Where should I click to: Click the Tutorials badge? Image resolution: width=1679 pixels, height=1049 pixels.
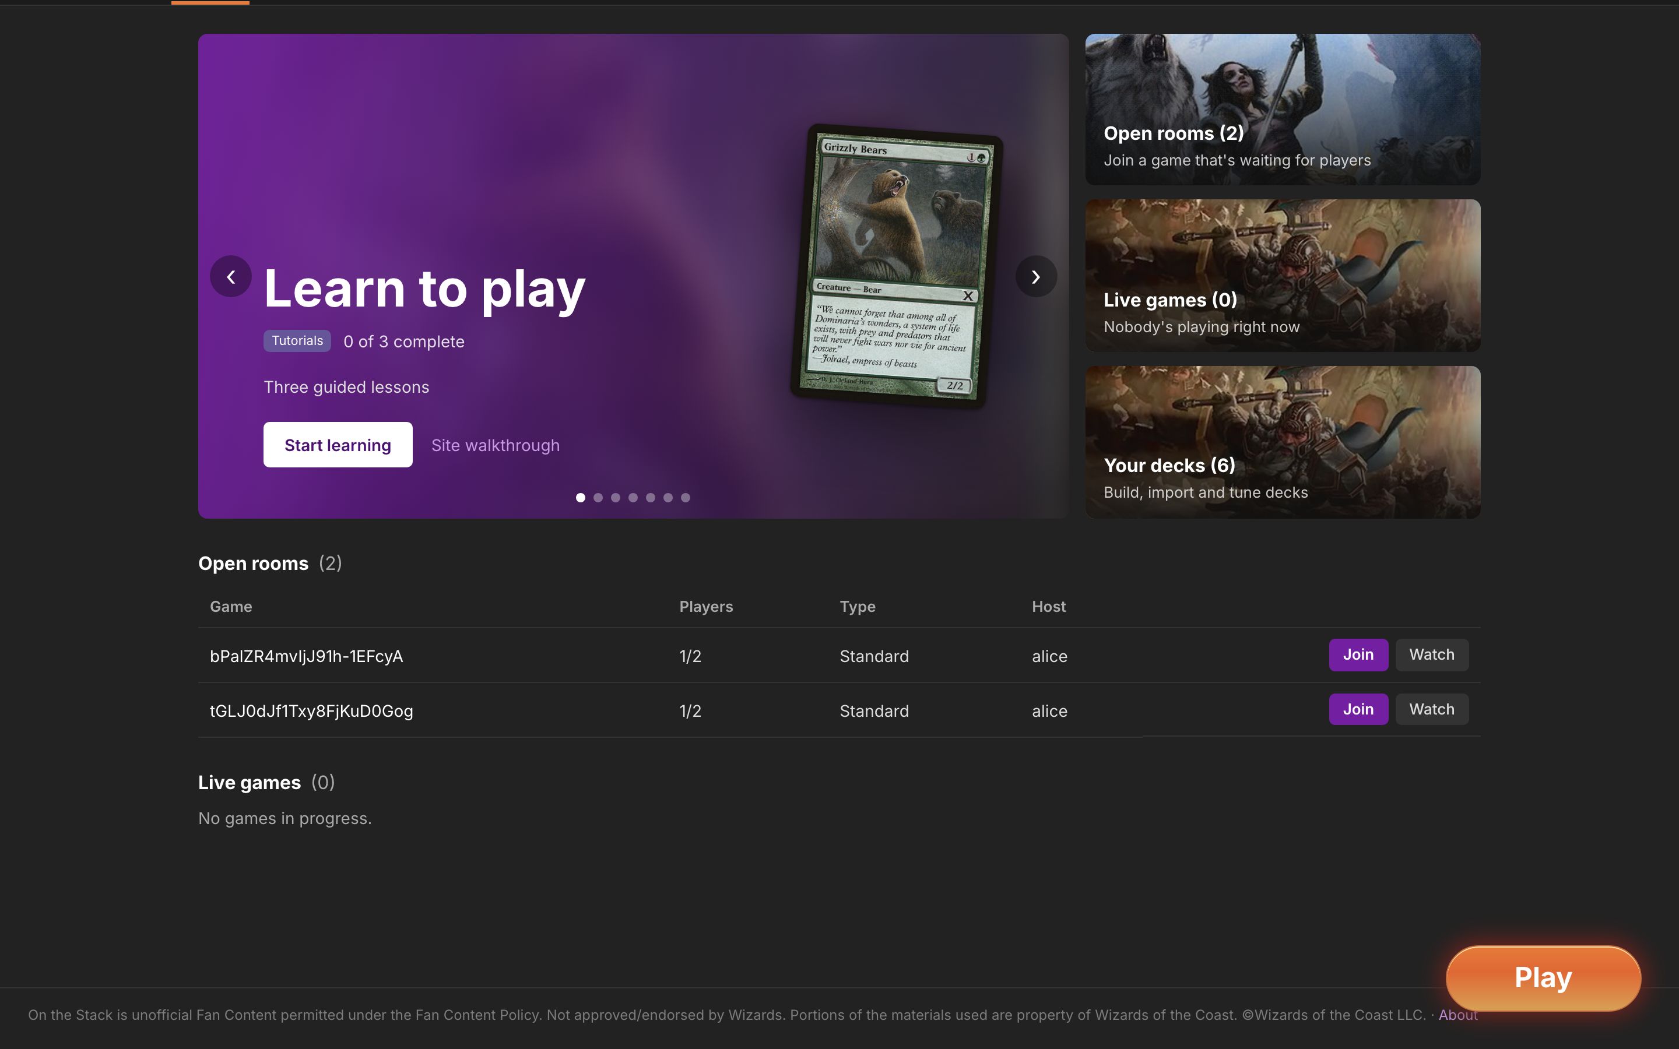297,341
